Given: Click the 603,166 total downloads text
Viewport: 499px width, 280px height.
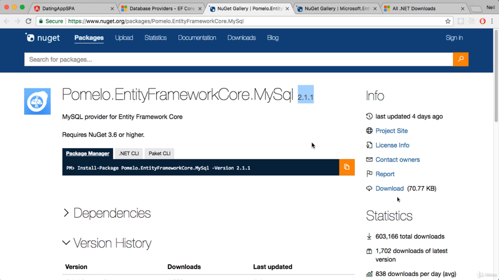Looking at the screenshot, I should click(x=410, y=237).
